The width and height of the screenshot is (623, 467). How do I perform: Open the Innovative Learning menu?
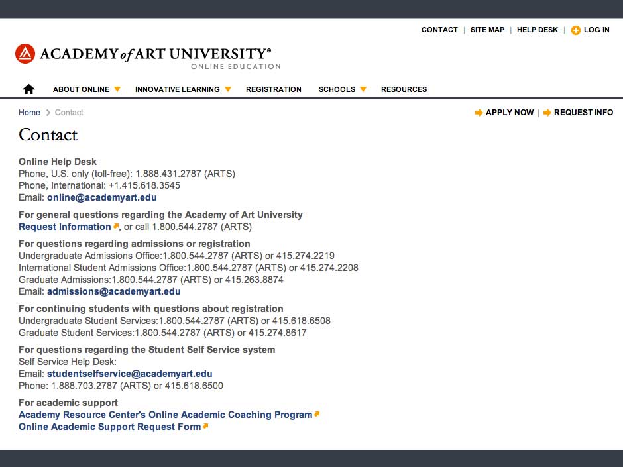coord(177,89)
